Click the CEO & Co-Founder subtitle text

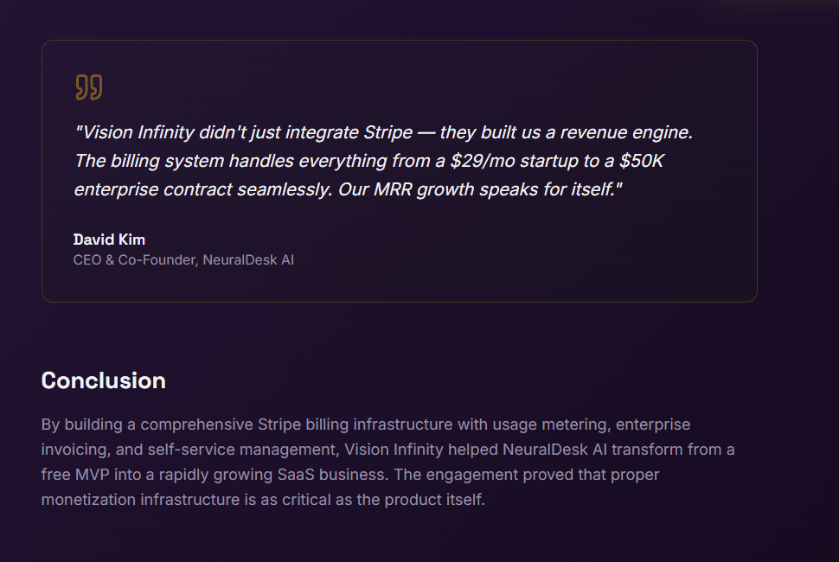134,259
